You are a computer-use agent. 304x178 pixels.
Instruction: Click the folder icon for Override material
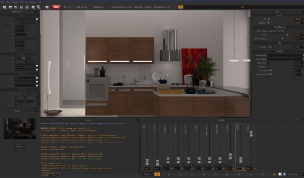[x=37, y=78]
